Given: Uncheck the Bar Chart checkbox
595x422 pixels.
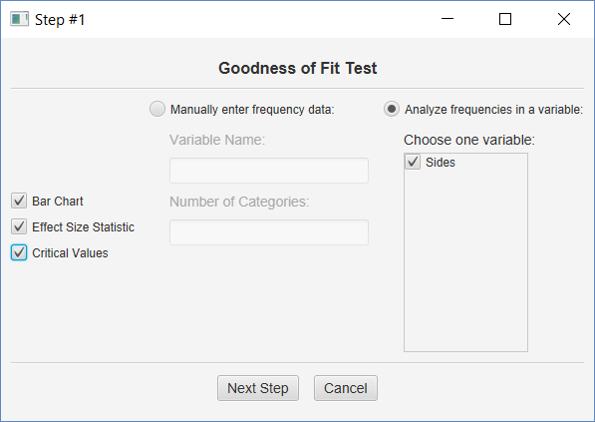Looking at the screenshot, I should (x=19, y=201).
